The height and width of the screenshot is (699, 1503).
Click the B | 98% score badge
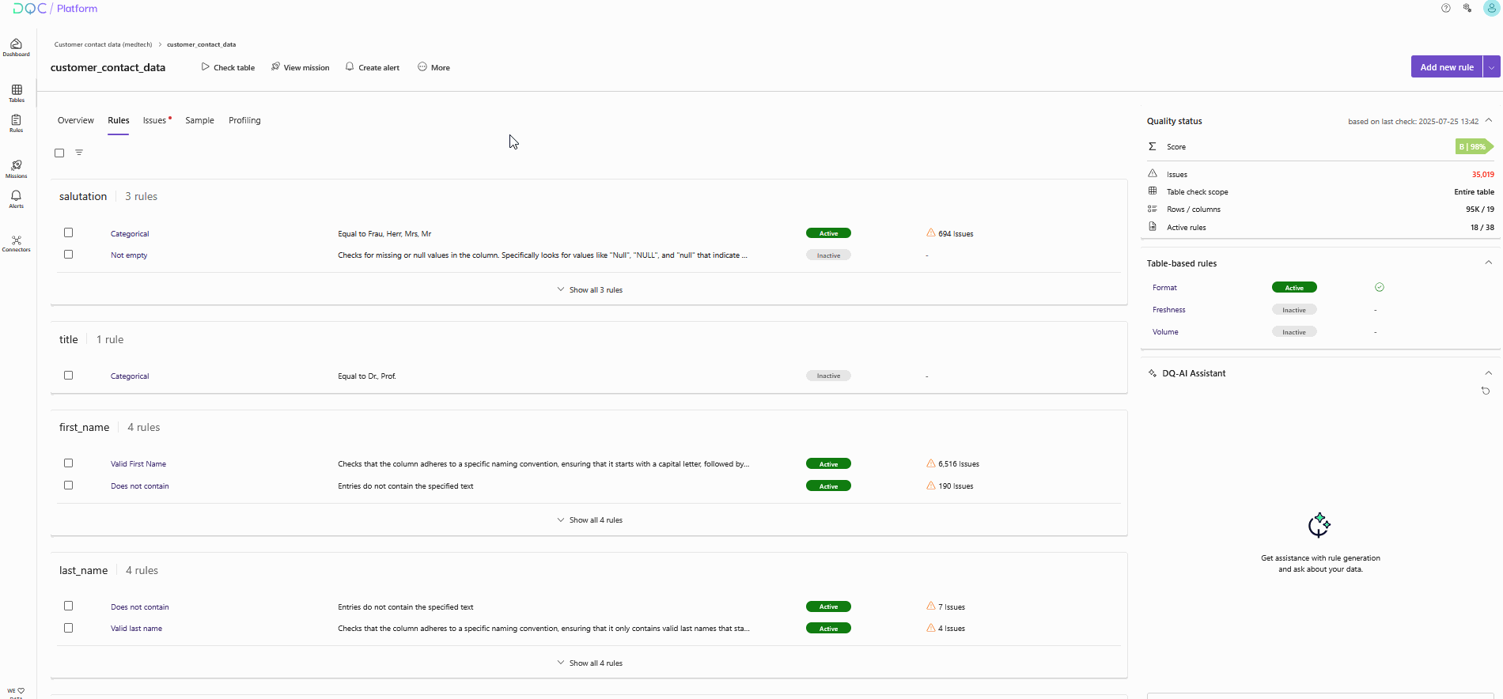click(x=1475, y=146)
